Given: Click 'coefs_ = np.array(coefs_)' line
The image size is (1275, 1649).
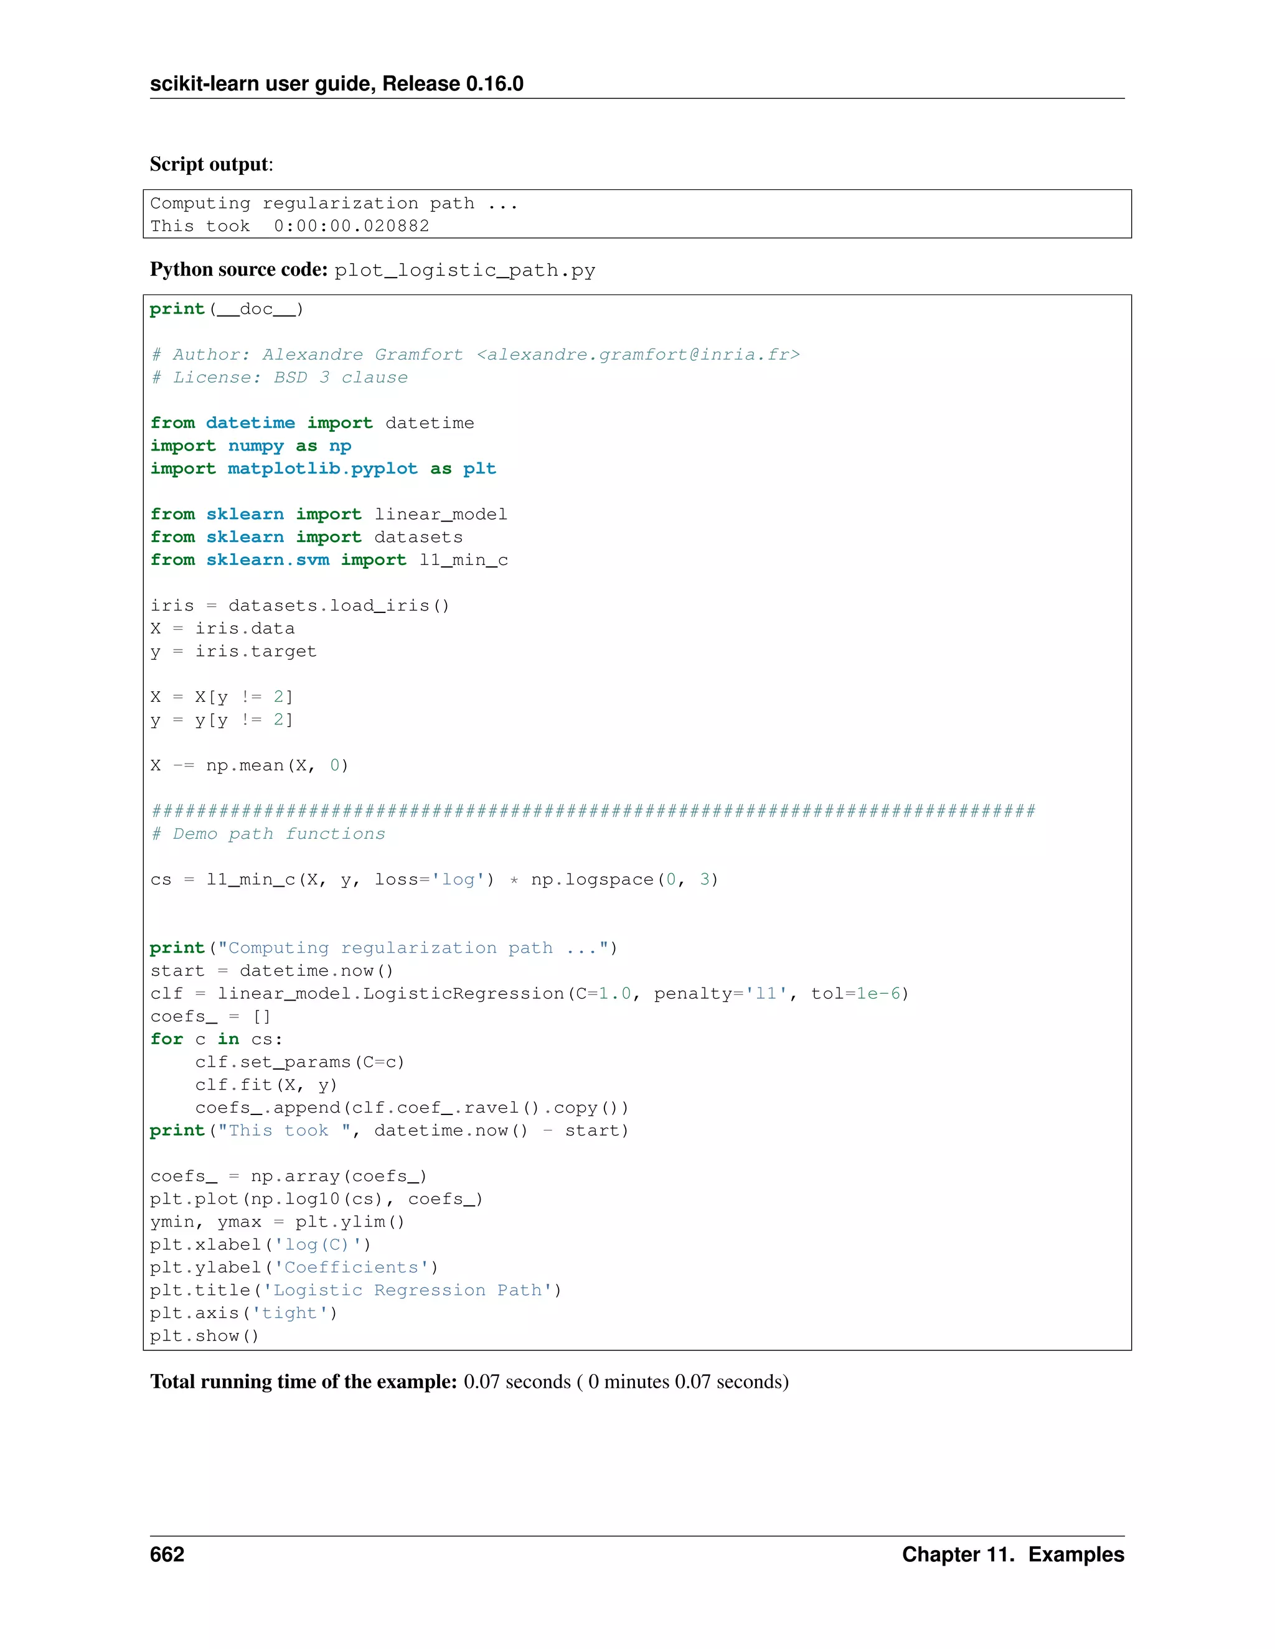Looking at the screenshot, I should point(288,1176).
